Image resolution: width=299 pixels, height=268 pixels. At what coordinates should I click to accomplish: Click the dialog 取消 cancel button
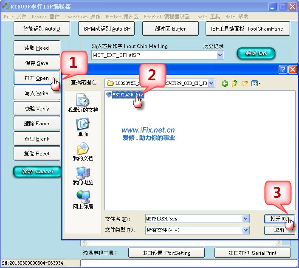pyautogui.click(x=279, y=230)
